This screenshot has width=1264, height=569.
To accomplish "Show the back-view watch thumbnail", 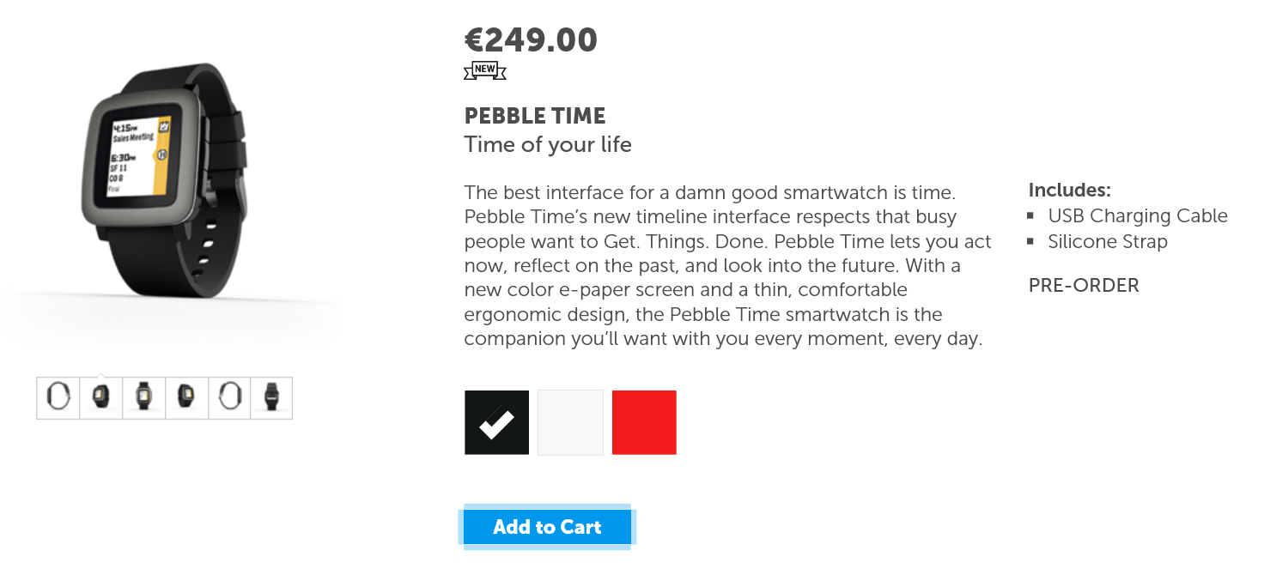I will (271, 397).
